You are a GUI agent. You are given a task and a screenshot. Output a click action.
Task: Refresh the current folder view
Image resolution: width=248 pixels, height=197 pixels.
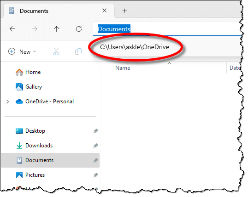click(79, 29)
